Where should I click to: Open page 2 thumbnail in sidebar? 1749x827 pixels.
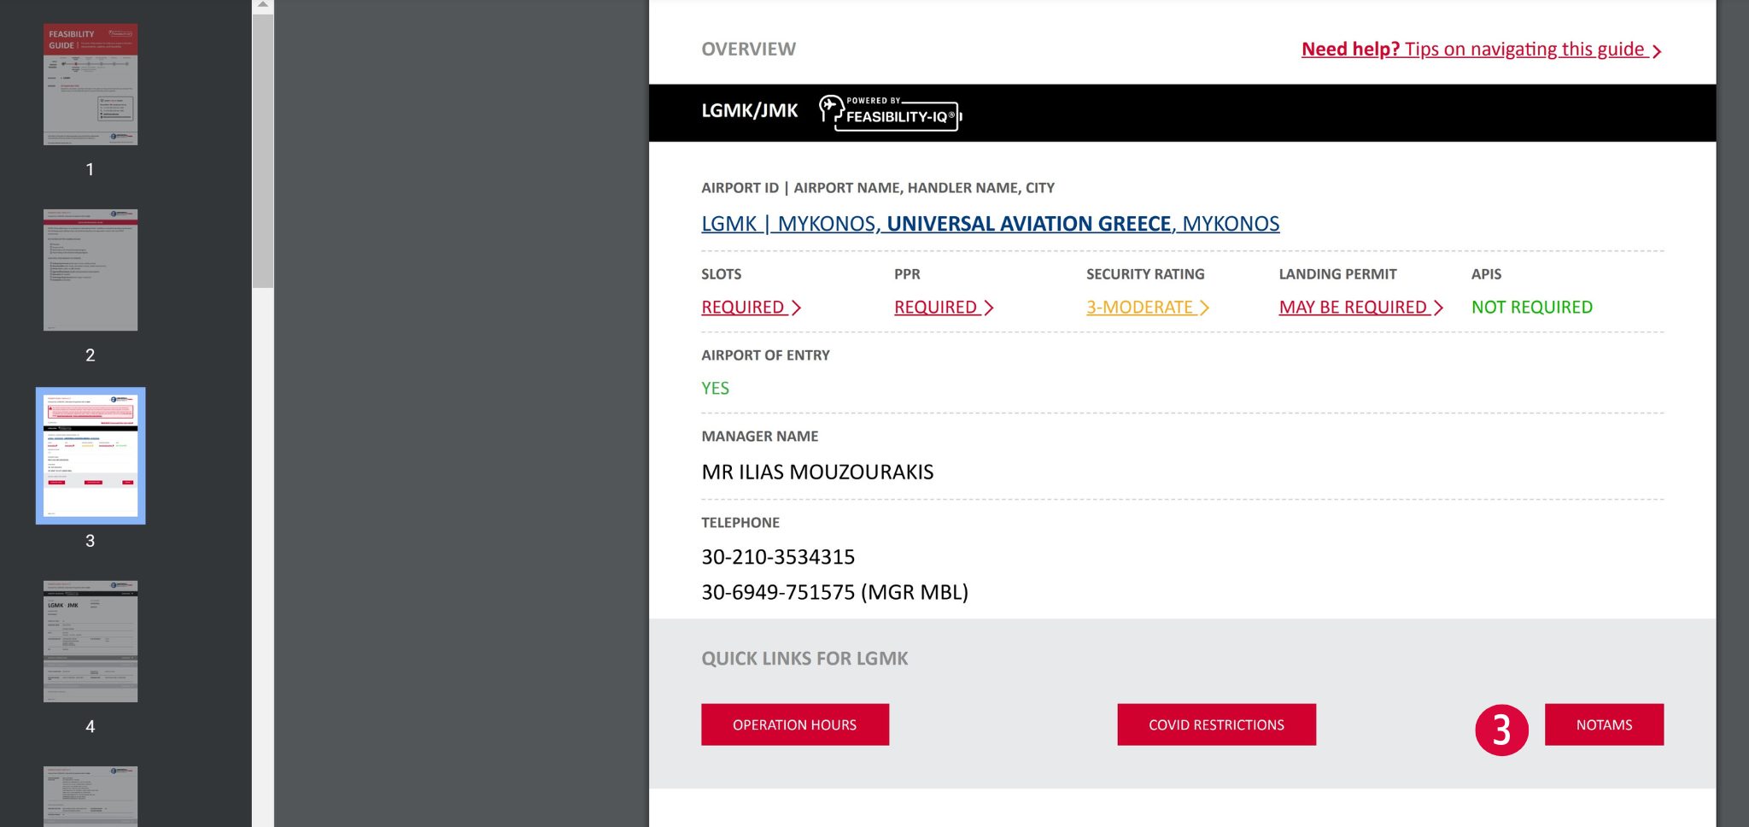[x=91, y=270]
